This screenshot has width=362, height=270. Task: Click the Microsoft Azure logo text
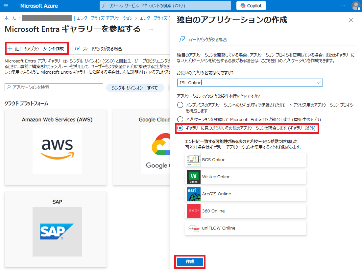pyautogui.click(x=39, y=6)
